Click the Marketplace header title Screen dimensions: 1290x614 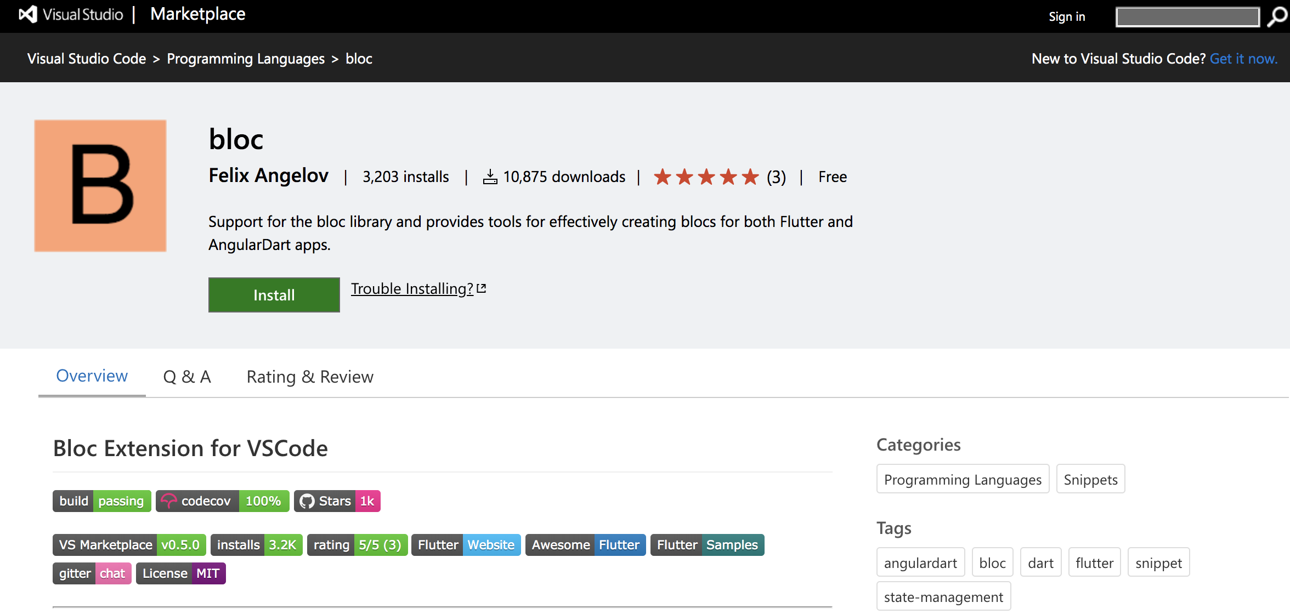pos(198,14)
